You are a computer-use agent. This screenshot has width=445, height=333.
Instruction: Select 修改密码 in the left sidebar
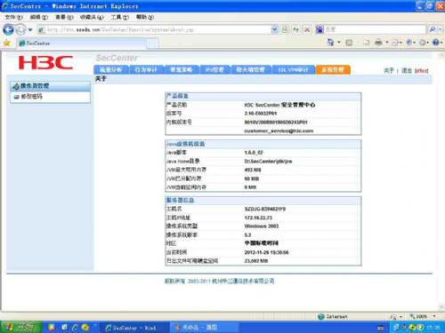[32, 97]
